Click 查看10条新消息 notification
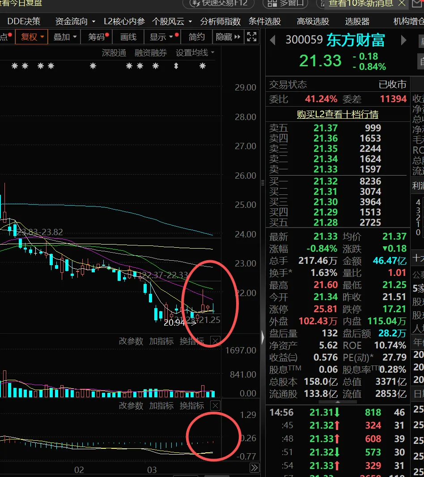 pyautogui.click(x=361, y=3)
